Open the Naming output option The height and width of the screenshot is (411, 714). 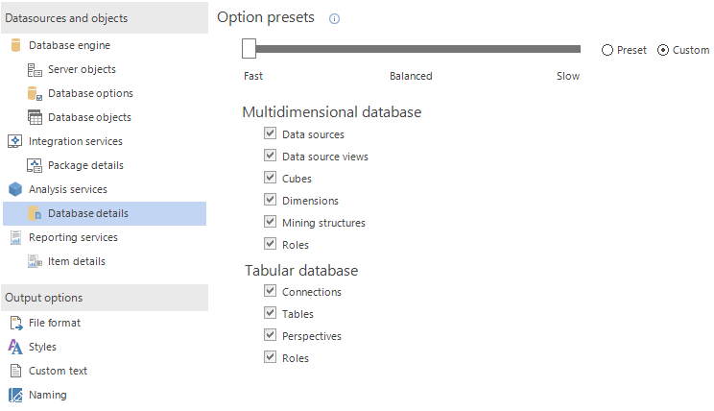tap(47, 395)
